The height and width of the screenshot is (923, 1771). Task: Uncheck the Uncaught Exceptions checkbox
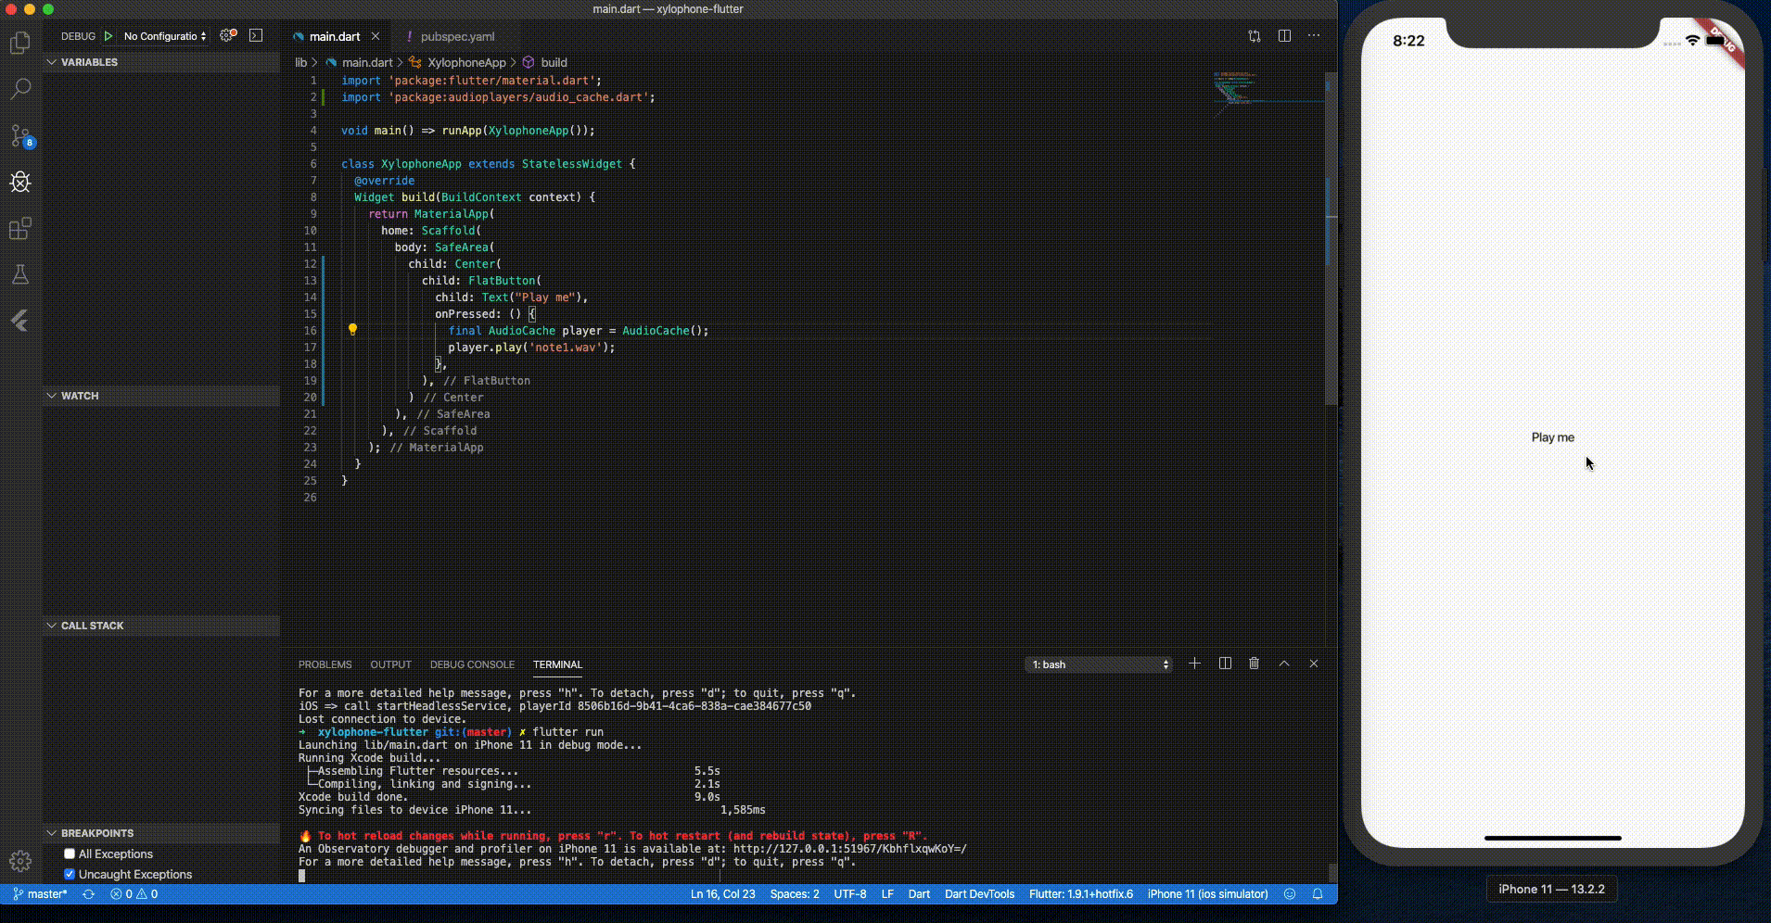(x=69, y=874)
